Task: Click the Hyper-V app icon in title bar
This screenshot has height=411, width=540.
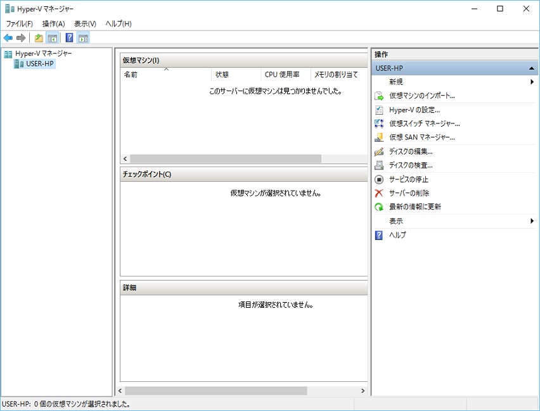Action: click(10, 9)
